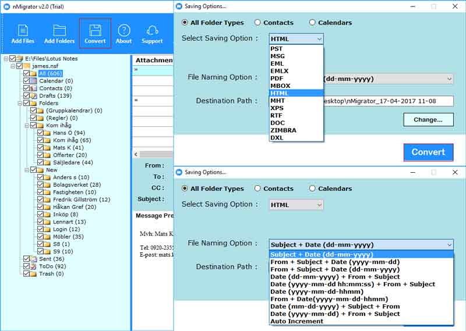Click the Attachment column header

coord(154,60)
